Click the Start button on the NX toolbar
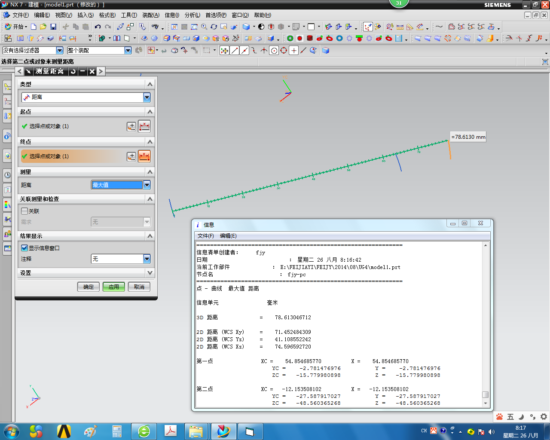 click(15, 27)
